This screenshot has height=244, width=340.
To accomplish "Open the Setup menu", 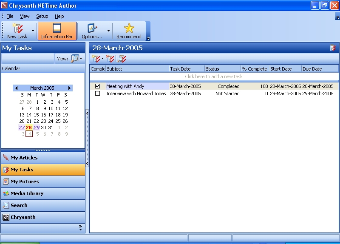I will (42, 16).
